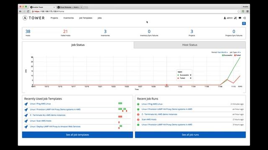268x150 pixels.
Task: Launch Linux / Ping AWS Linux rocket icon
Action: coord(26,104)
